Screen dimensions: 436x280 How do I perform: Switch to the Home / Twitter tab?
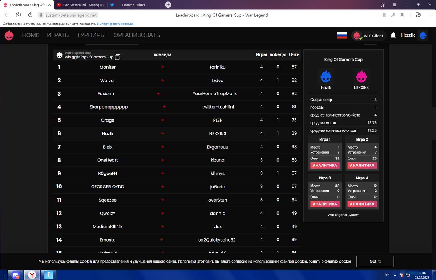[133, 5]
